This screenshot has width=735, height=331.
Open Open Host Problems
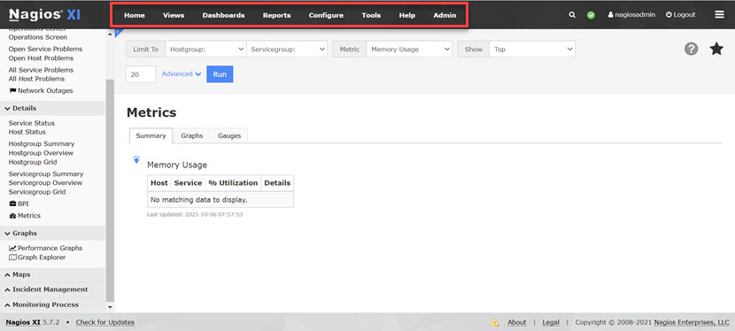41,58
